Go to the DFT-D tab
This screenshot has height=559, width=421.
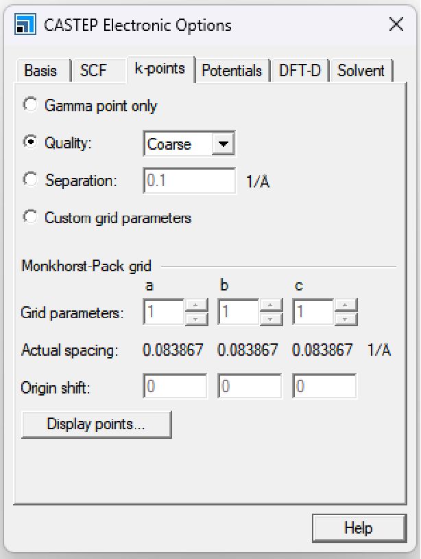pos(300,71)
